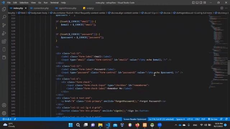The width and height of the screenshot is (230, 129).
Task: Expand the div.row.g-2 breadcrumb
Action: coord(222,13)
